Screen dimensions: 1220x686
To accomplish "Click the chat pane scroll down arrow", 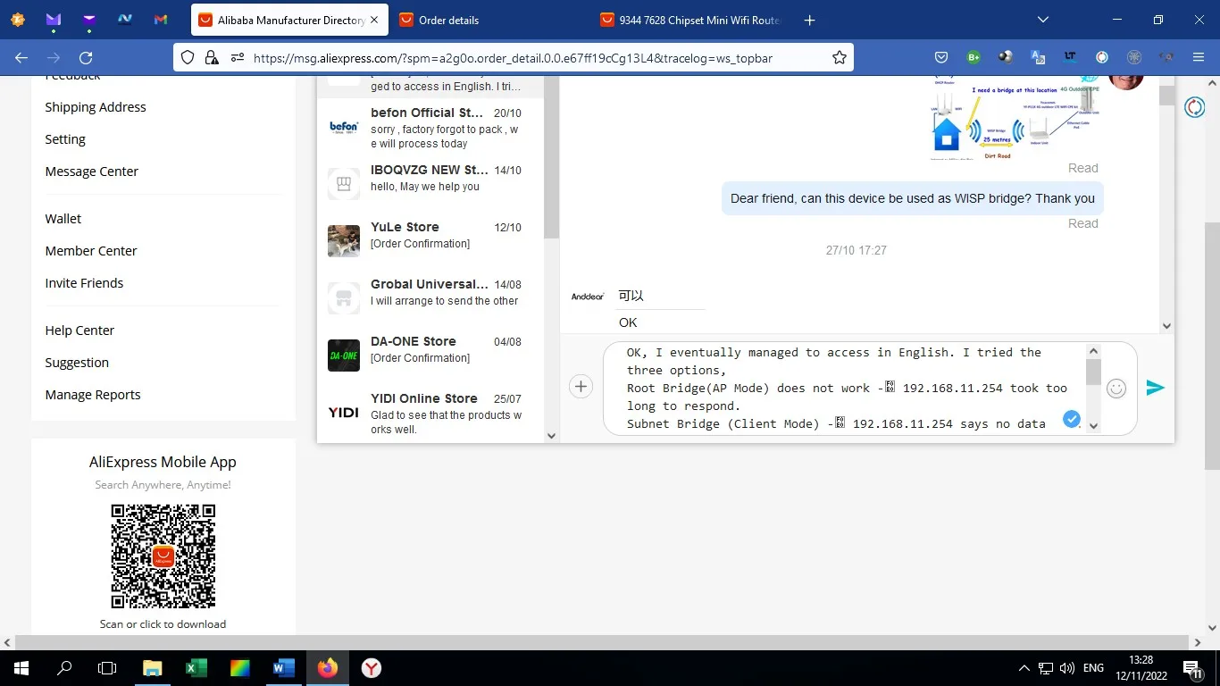I will tap(1166, 327).
